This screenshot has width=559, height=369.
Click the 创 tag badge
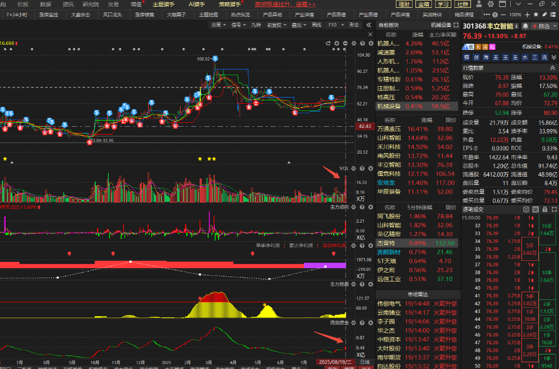[x=476, y=57]
